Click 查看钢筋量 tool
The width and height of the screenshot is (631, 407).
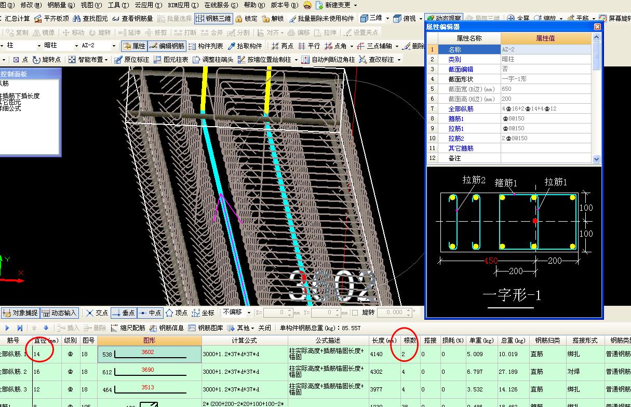click(132, 18)
